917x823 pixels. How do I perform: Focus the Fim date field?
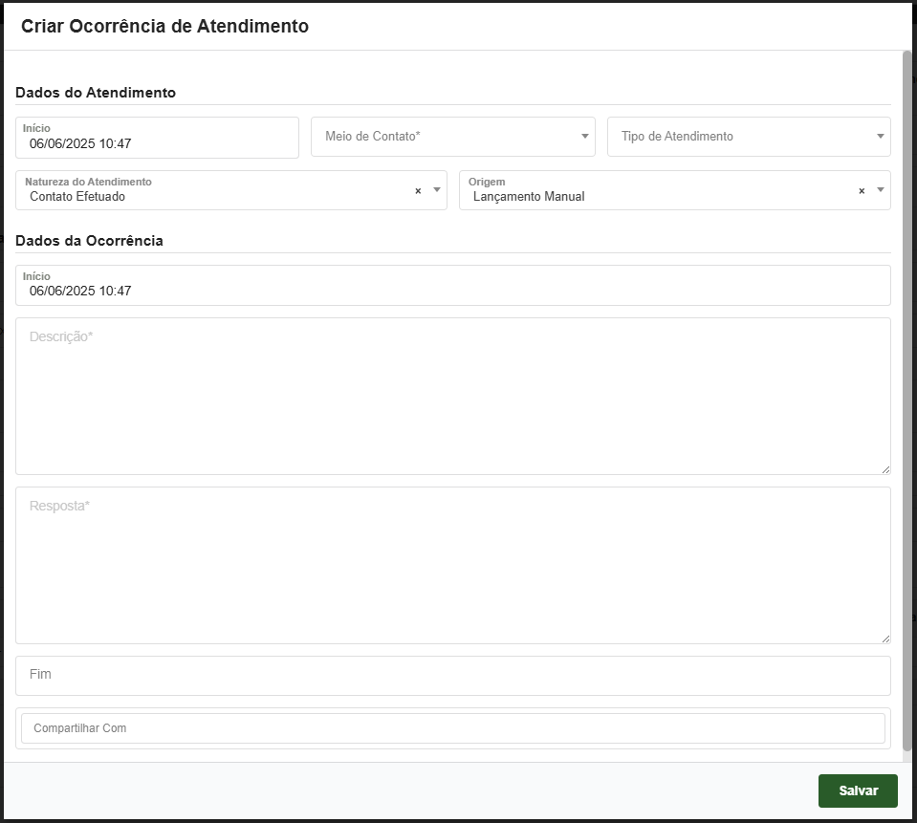pos(452,675)
